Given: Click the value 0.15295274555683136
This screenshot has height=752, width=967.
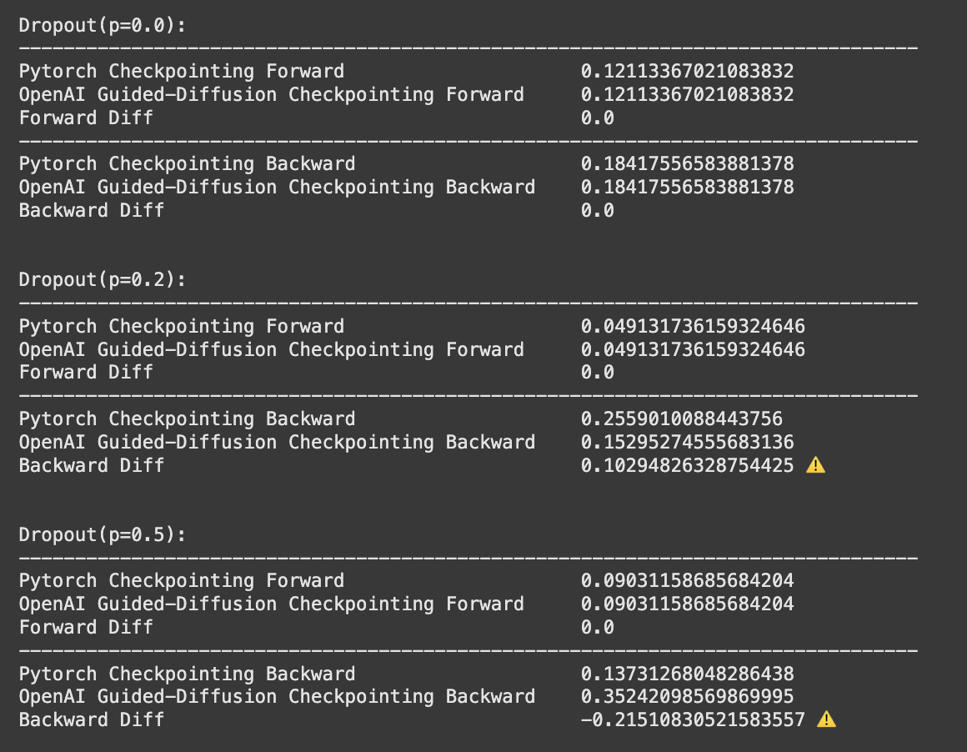Looking at the screenshot, I should (687, 443).
